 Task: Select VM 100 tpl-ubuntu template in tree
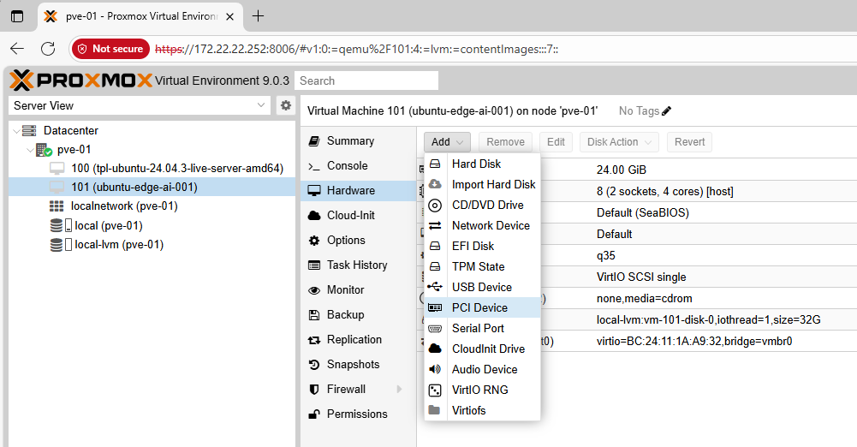(x=176, y=169)
